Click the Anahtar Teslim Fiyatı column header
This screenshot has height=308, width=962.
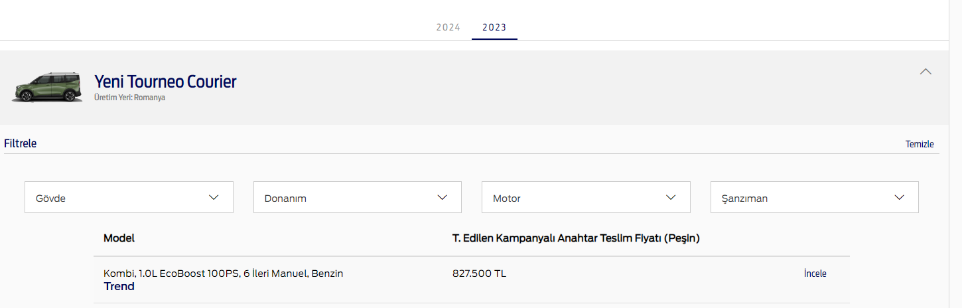click(x=575, y=238)
